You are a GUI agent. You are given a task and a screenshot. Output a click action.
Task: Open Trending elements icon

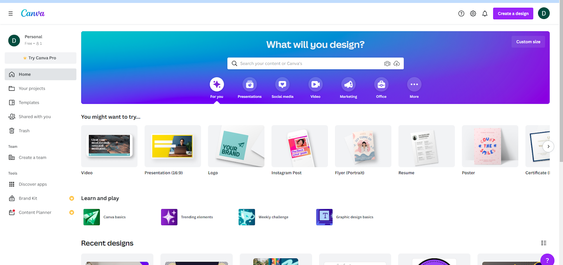[169, 217]
